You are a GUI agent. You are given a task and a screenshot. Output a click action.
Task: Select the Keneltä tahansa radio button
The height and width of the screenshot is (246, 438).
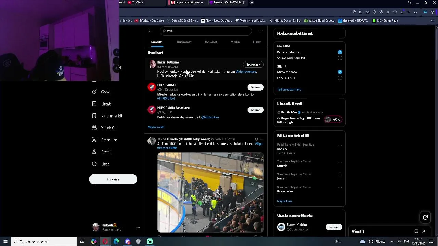[x=340, y=52]
